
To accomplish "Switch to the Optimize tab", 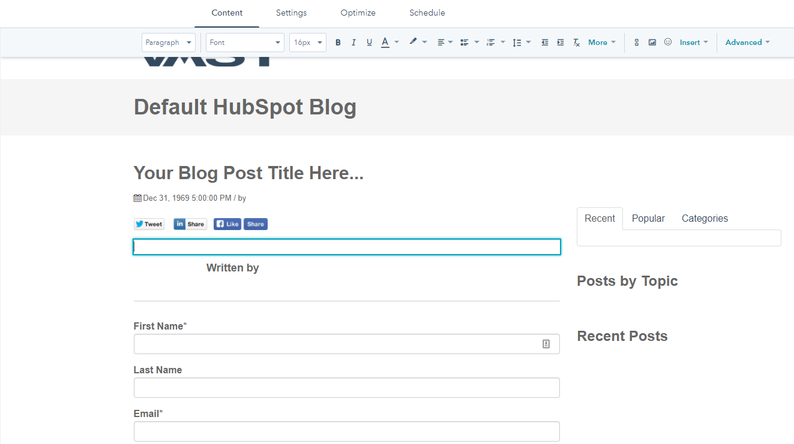I will [x=358, y=13].
